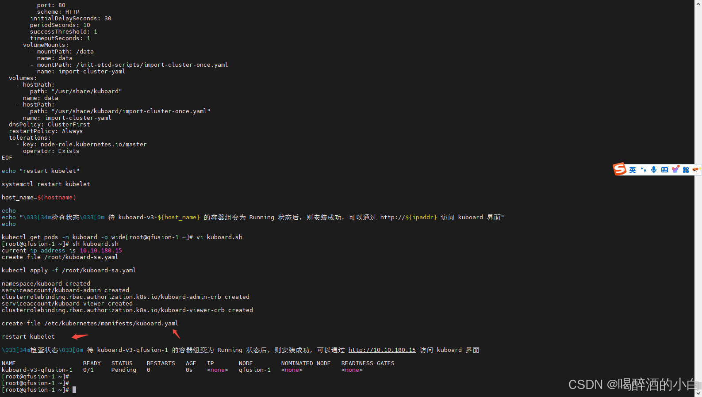Open the skin shop shirt icon
Screen dimensions: 702x397
click(675, 170)
